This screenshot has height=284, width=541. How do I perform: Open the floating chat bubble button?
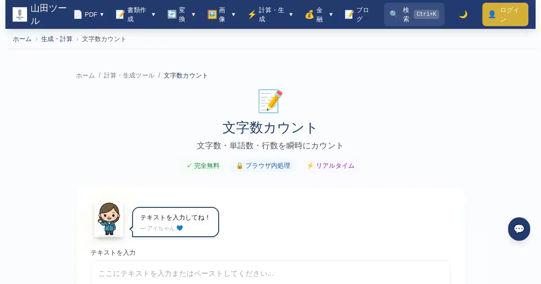(519, 229)
